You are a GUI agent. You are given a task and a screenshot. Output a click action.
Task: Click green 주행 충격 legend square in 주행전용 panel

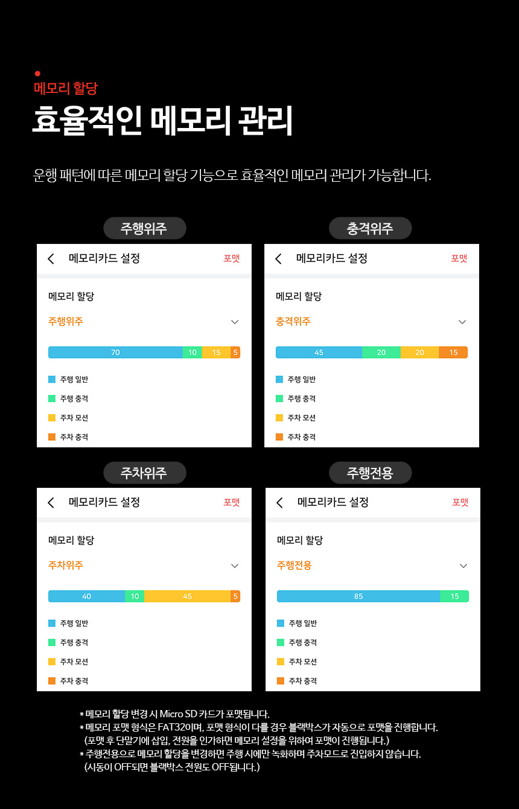281,642
